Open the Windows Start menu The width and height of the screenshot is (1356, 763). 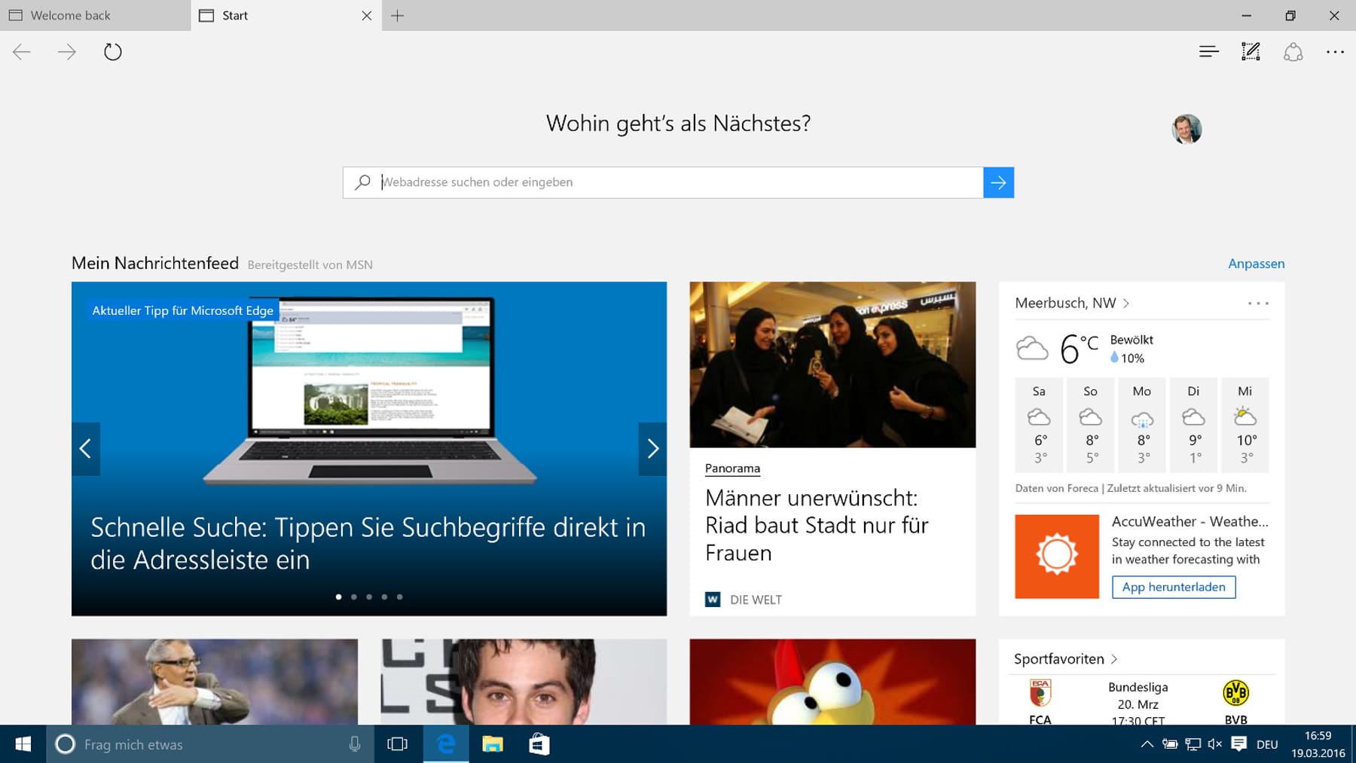click(x=23, y=744)
